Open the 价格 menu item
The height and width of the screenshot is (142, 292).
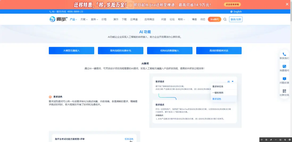coord(104,19)
